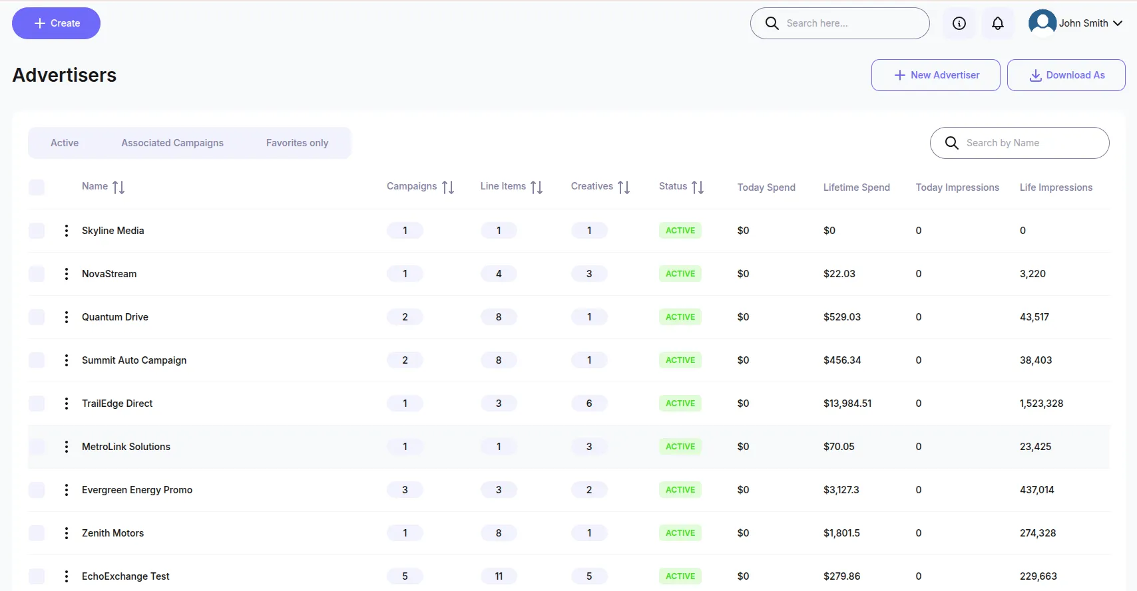The height and width of the screenshot is (591, 1137).
Task: Click campaigns count 5 for EchoExchange Test
Action: (x=405, y=576)
